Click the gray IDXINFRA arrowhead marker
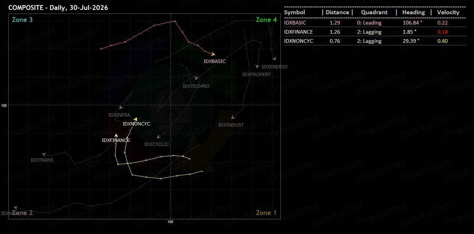This screenshot has width=474, height=234. pos(121,107)
